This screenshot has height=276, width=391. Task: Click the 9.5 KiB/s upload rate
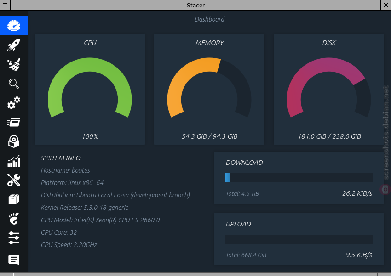(x=359, y=255)
